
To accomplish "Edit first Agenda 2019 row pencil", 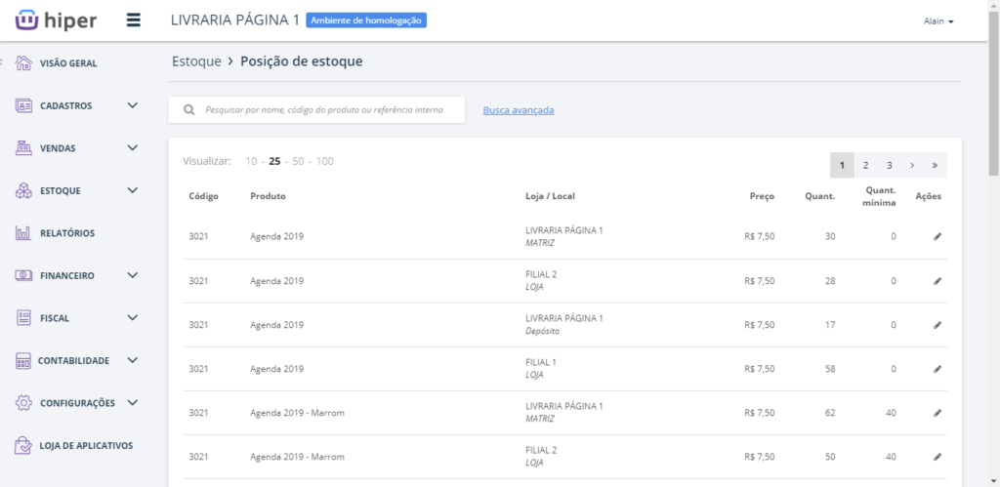I will click(937, 236).
